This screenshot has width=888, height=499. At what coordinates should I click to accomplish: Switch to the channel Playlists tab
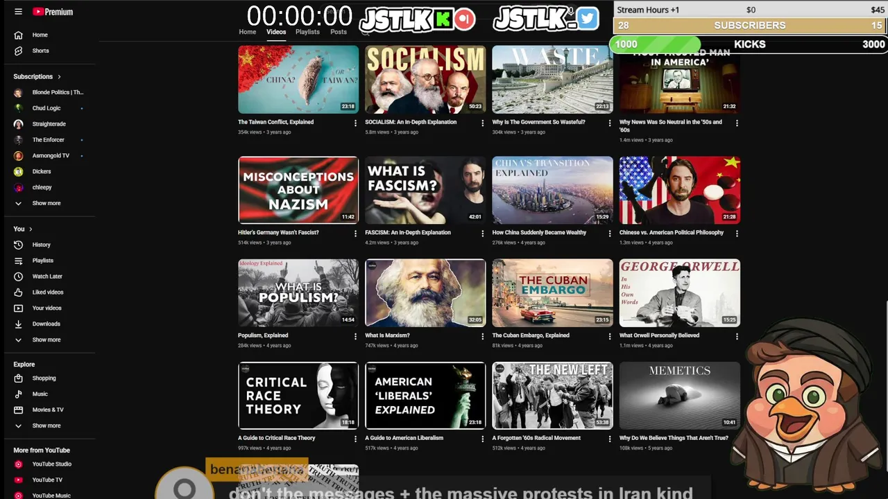point(307,32)
